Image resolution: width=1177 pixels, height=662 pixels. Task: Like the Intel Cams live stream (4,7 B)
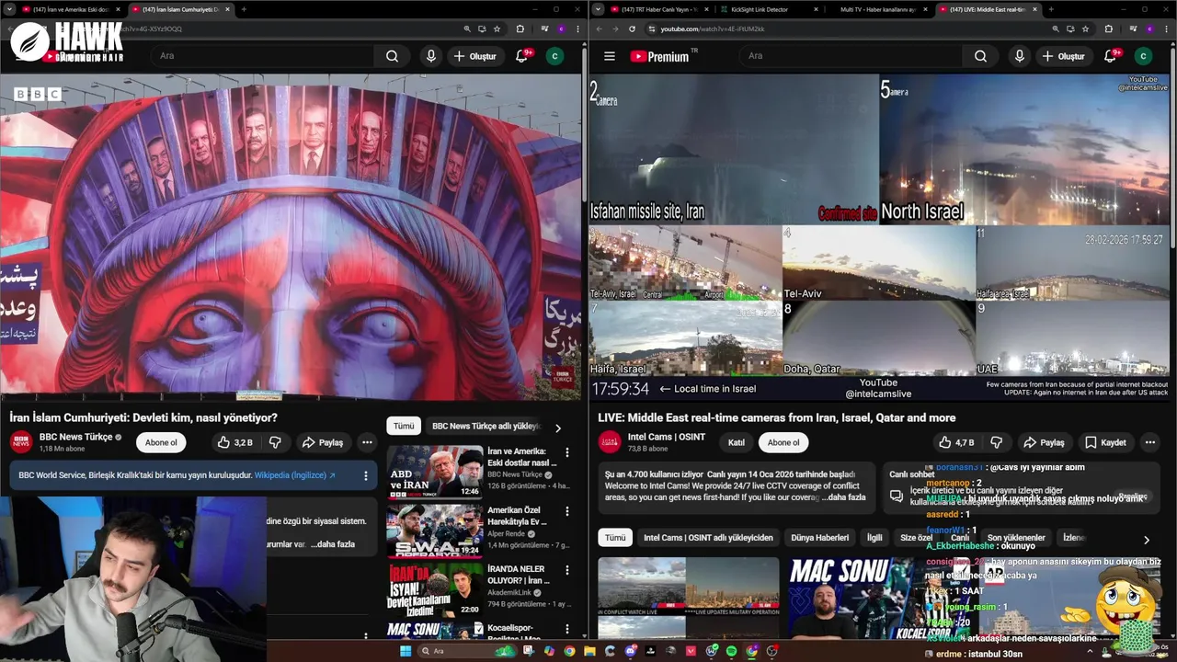pos(956,442)
